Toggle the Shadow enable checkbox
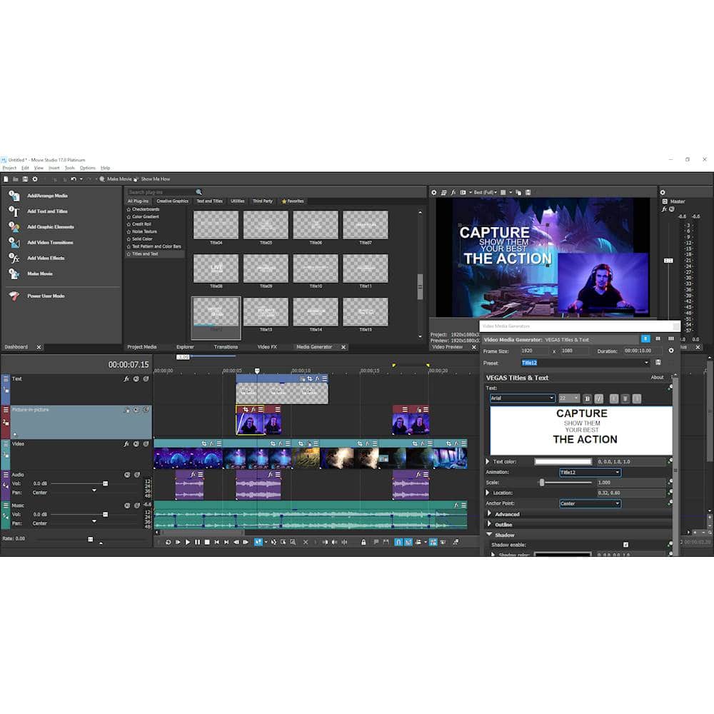 [625, 545]
